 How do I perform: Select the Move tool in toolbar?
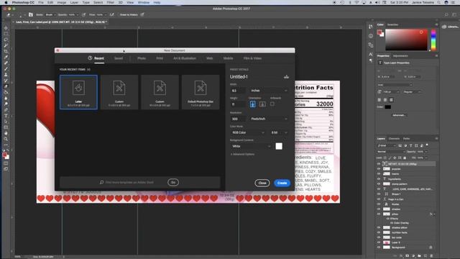tap(6, 28)
